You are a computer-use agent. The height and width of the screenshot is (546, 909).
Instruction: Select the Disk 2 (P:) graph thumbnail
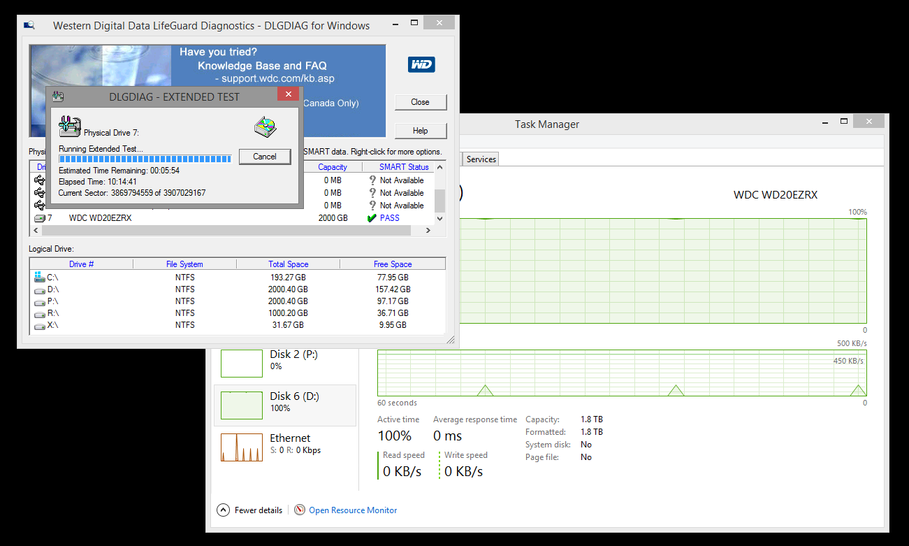(x=241, y=364)
